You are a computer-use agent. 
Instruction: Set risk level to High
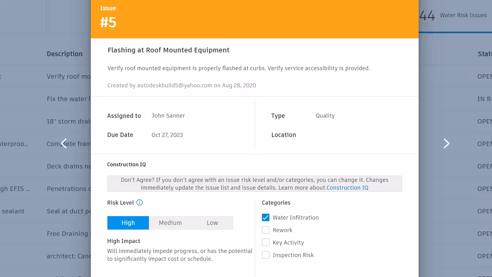pyautogui.click(x=128, y=223)
